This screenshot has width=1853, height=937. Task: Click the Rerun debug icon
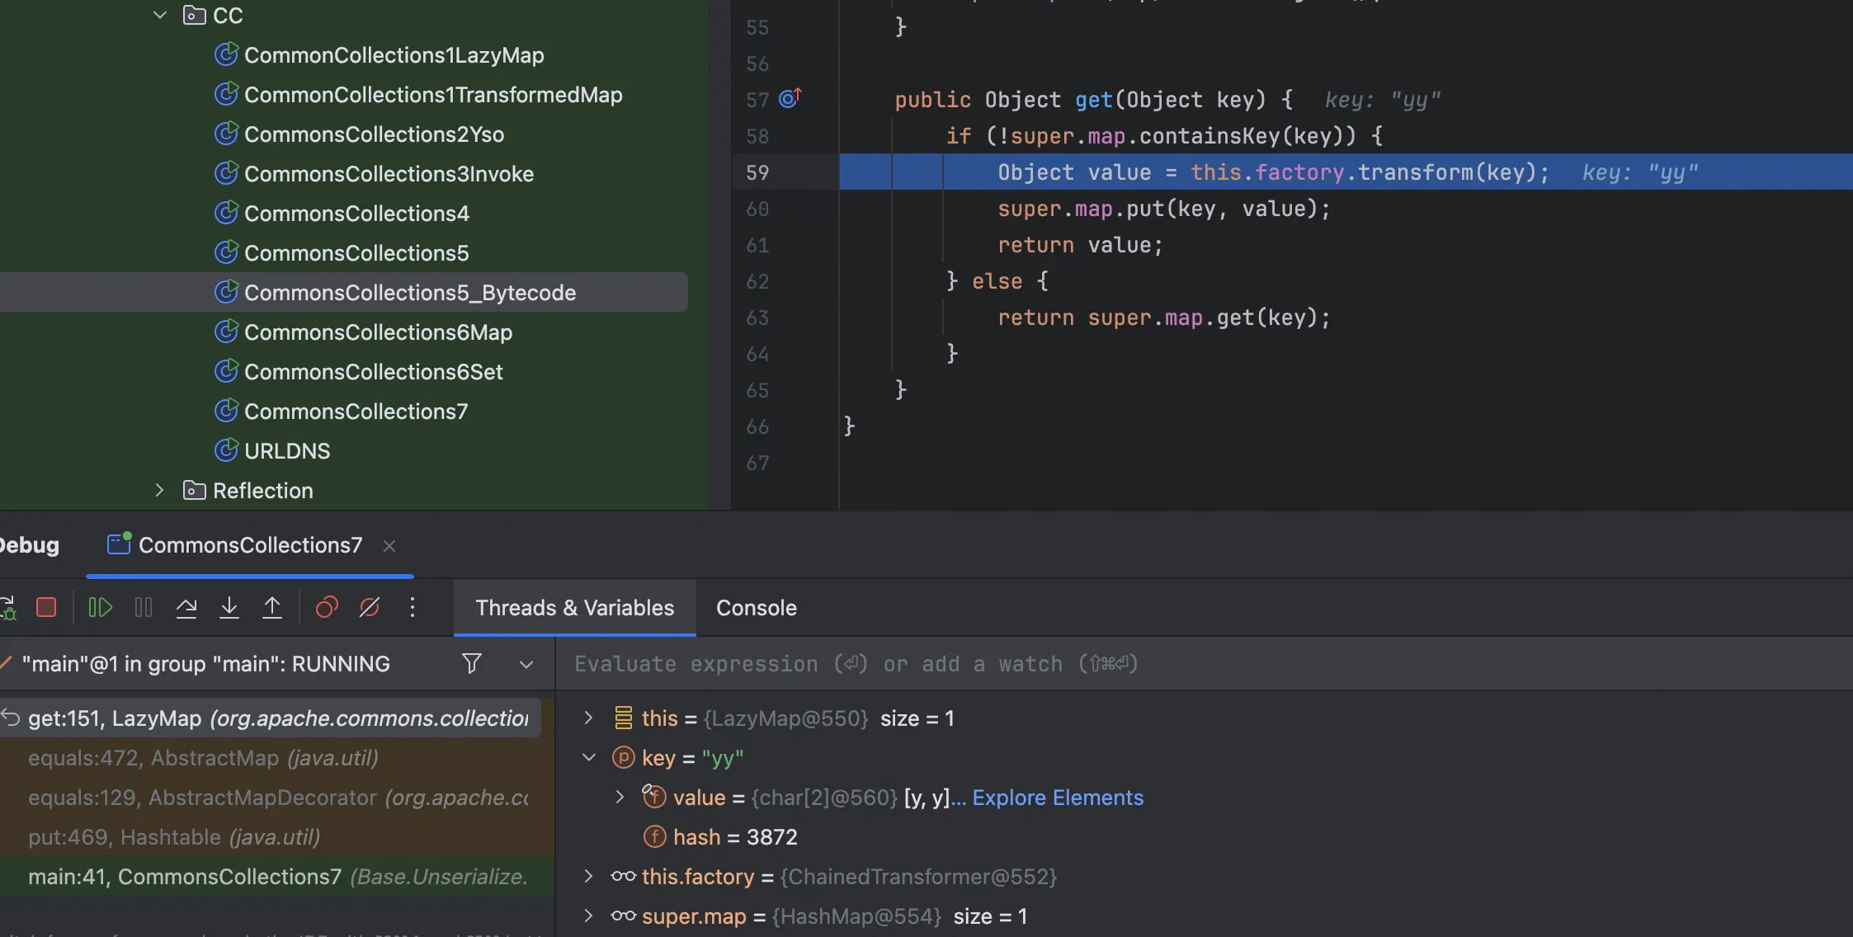(8, 608)
